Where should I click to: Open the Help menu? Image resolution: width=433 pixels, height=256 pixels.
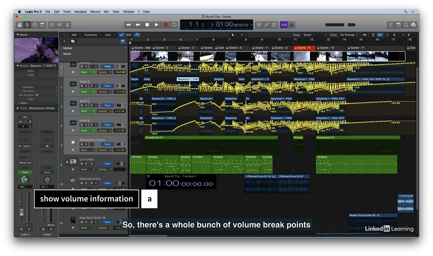(146, 12)
